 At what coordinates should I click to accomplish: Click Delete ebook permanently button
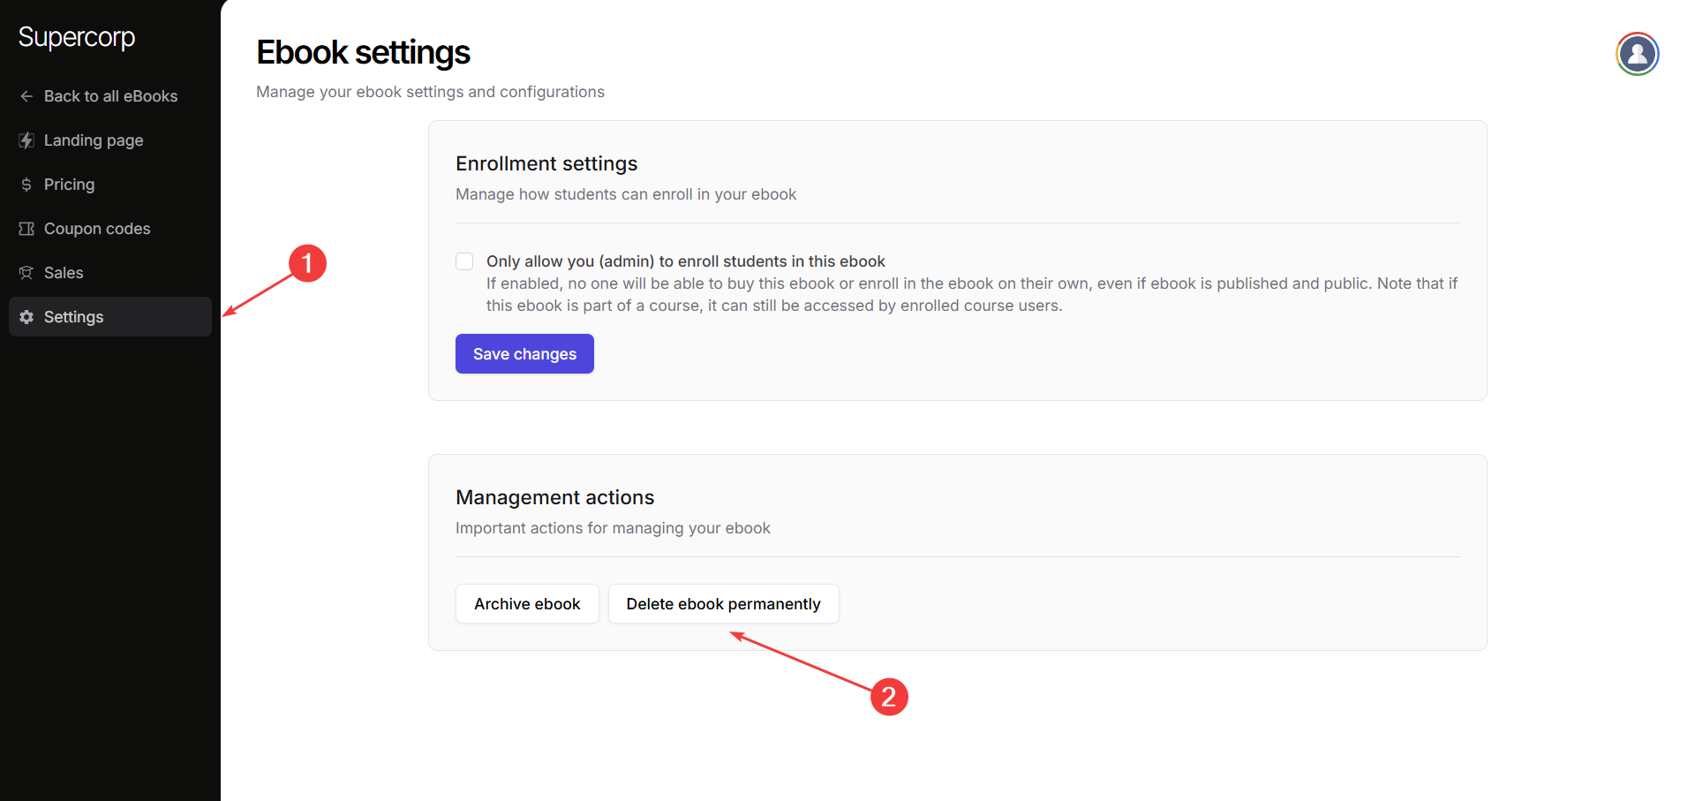[x=723, y=604]
